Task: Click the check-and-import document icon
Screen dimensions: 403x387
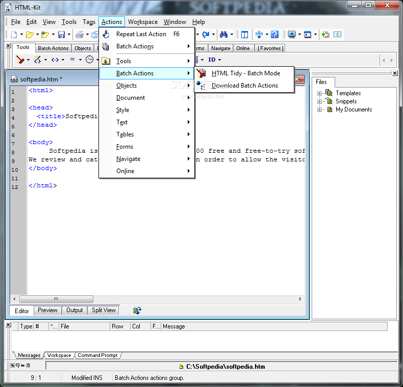Action: 325,35
